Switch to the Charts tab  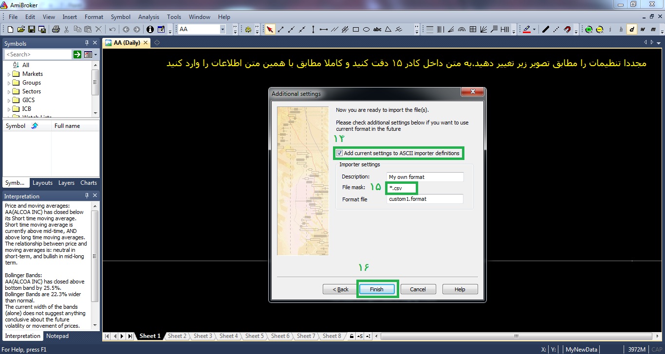coord(89,183)
